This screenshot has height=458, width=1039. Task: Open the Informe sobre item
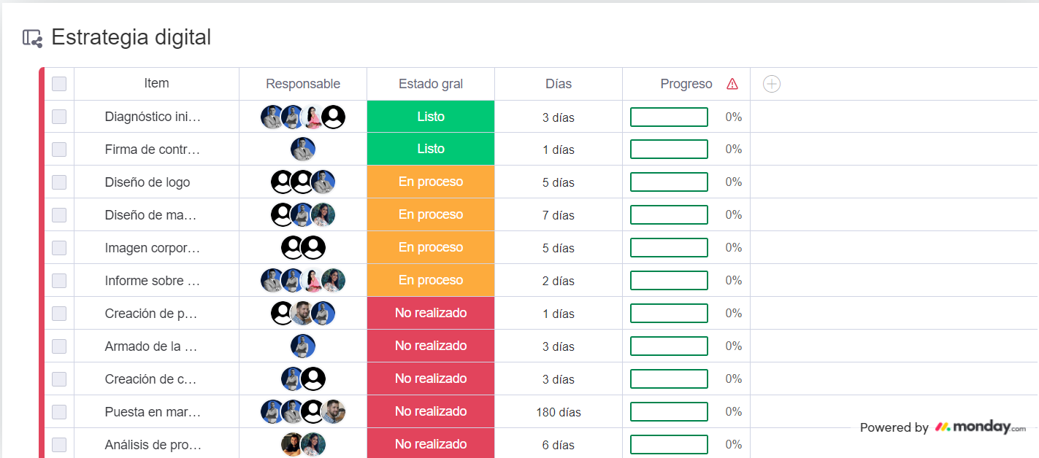click(152, 281)
